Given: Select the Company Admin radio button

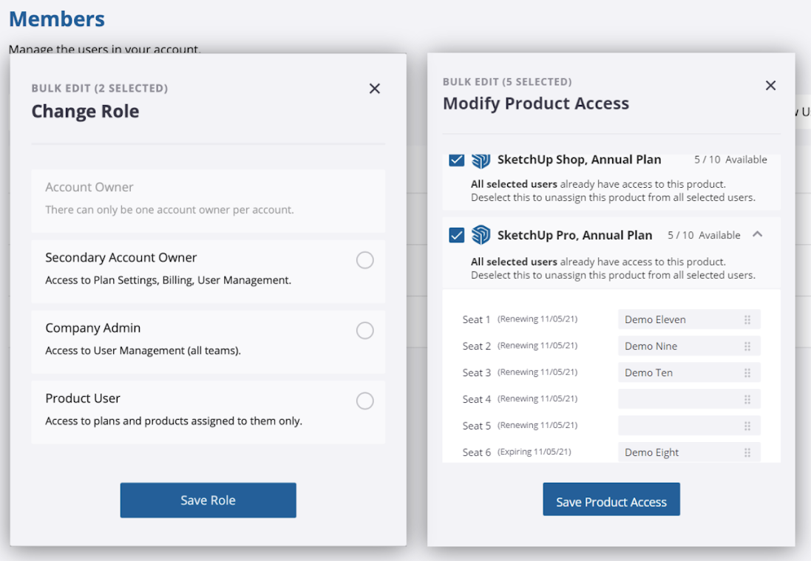Looking at the screenshot, I should tap(364, 330).
